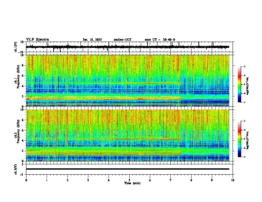Viewport: 262px width, 202px height.
Task: Click the "ch.1(V)" waveform axis label
Action: point(16,47)
